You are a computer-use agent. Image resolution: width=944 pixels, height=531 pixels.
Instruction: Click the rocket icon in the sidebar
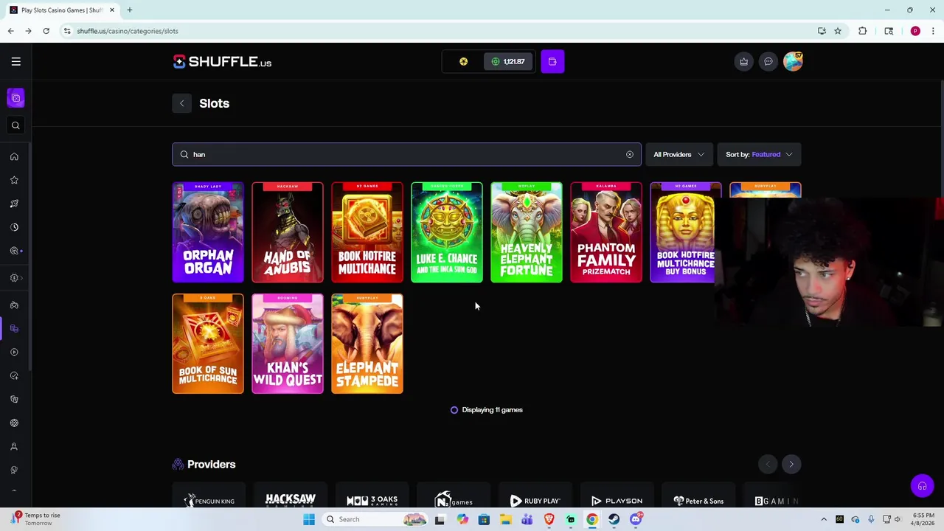pos(14,204)
